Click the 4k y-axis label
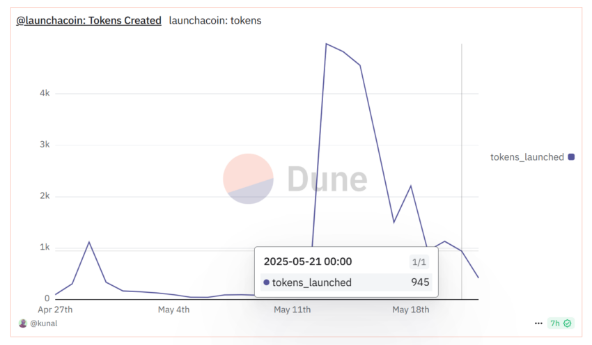592x345 pixels. coord(45,93)
